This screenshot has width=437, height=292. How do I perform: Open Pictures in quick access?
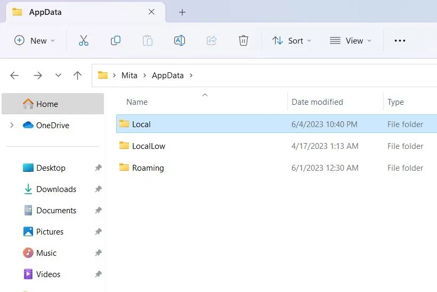50,232
